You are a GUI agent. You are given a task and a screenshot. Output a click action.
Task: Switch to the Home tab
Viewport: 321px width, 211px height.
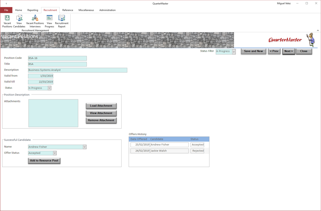pyautogui.click(x=19, y=10)
